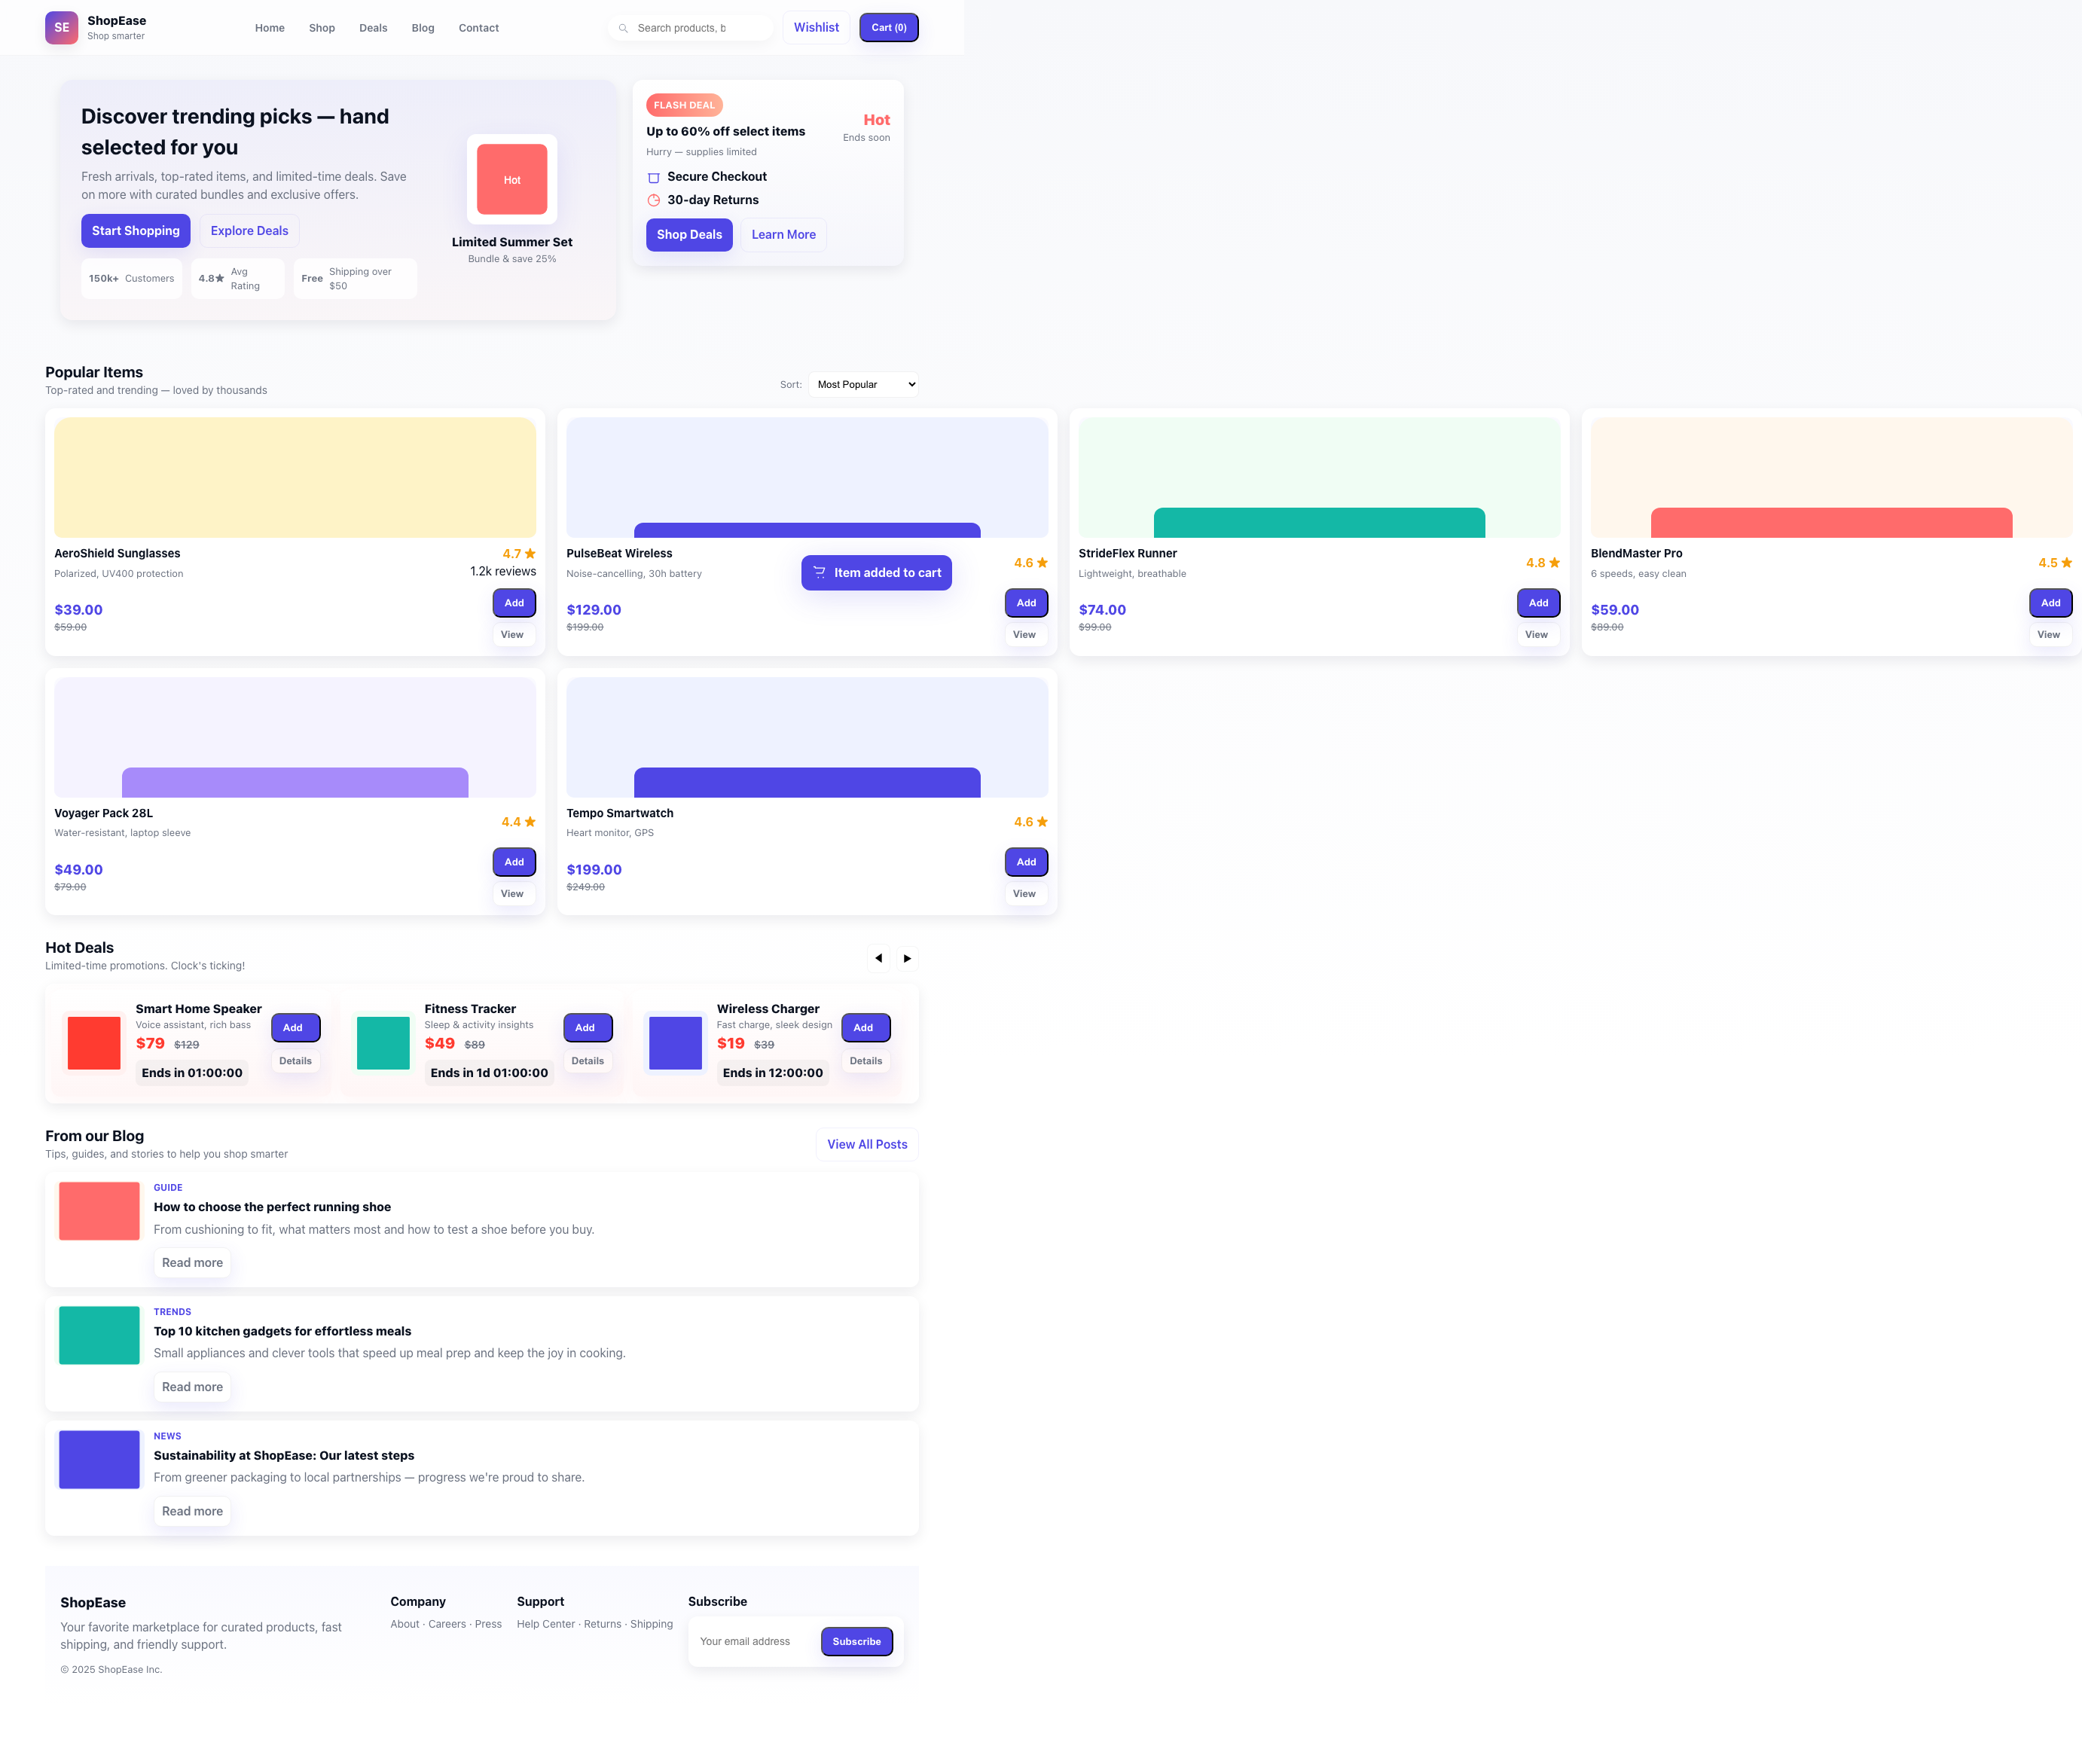Open the Blog menu item

(x=422, y=27)
